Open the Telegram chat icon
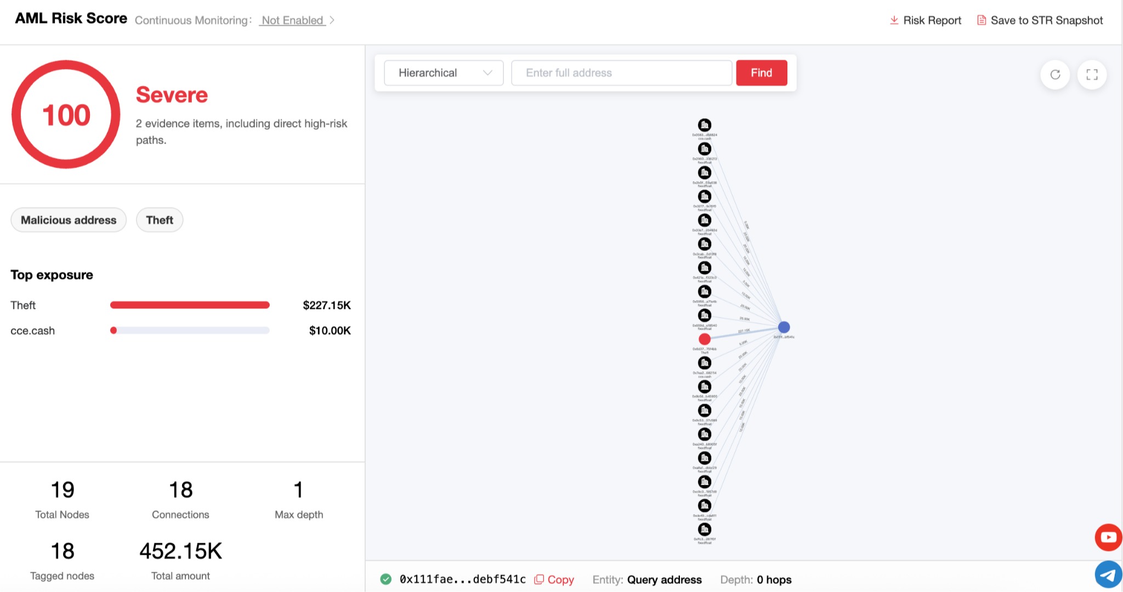 point(1108,574)
